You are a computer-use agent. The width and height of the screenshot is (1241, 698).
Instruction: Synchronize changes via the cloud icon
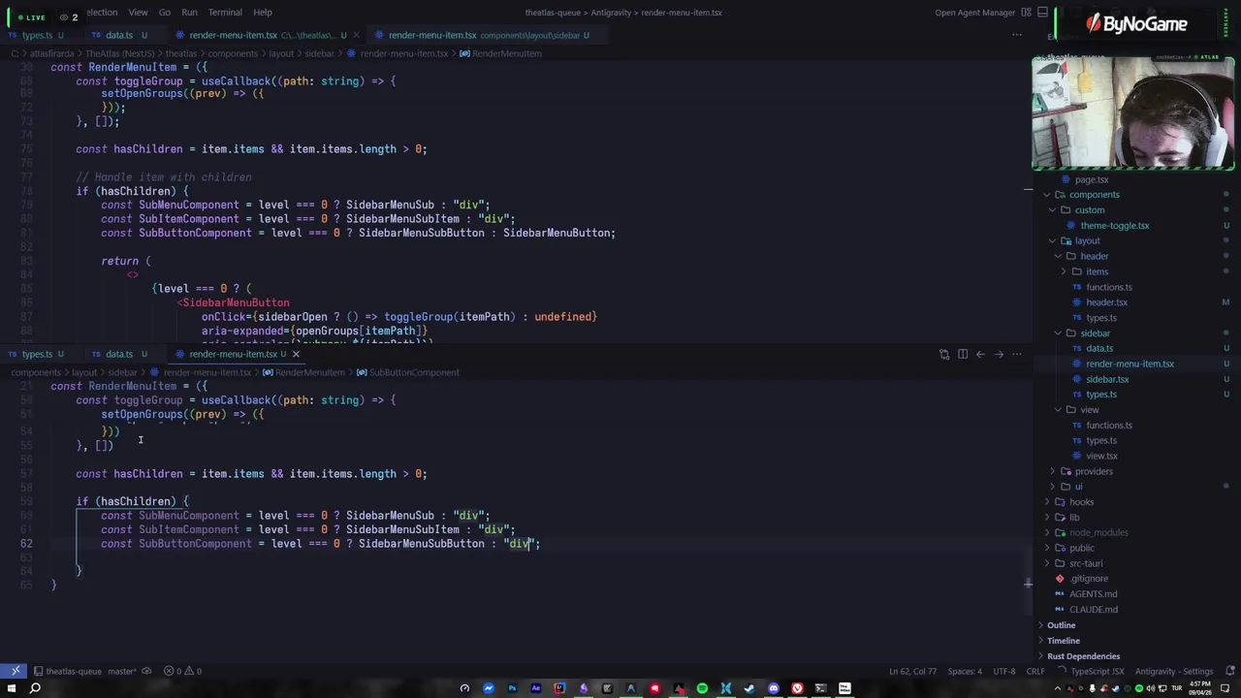[146, 671]
